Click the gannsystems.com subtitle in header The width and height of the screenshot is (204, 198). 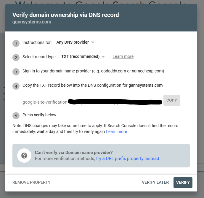coord(32,22)
